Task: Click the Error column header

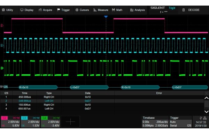Action: click(159, 93)
